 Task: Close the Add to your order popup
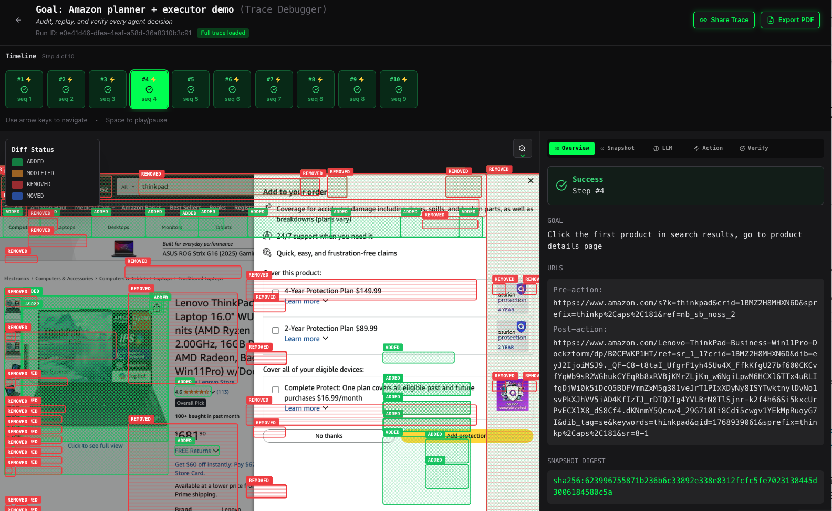[531, 181]
